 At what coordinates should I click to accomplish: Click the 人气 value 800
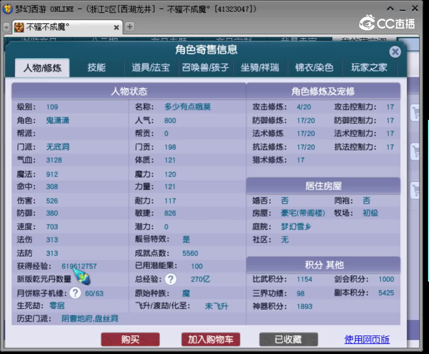click(x=170, y=121)
